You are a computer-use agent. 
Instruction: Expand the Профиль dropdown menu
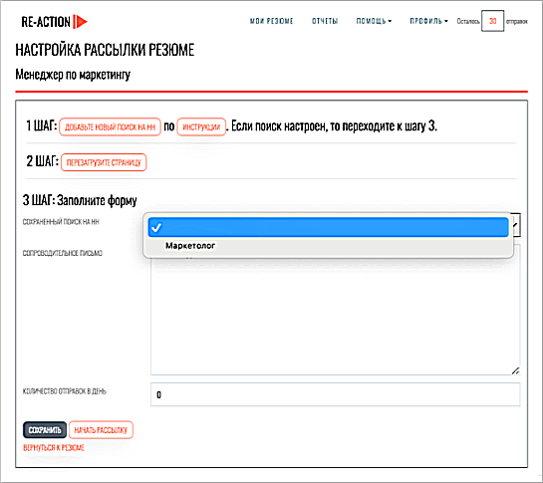coord(428,21)
